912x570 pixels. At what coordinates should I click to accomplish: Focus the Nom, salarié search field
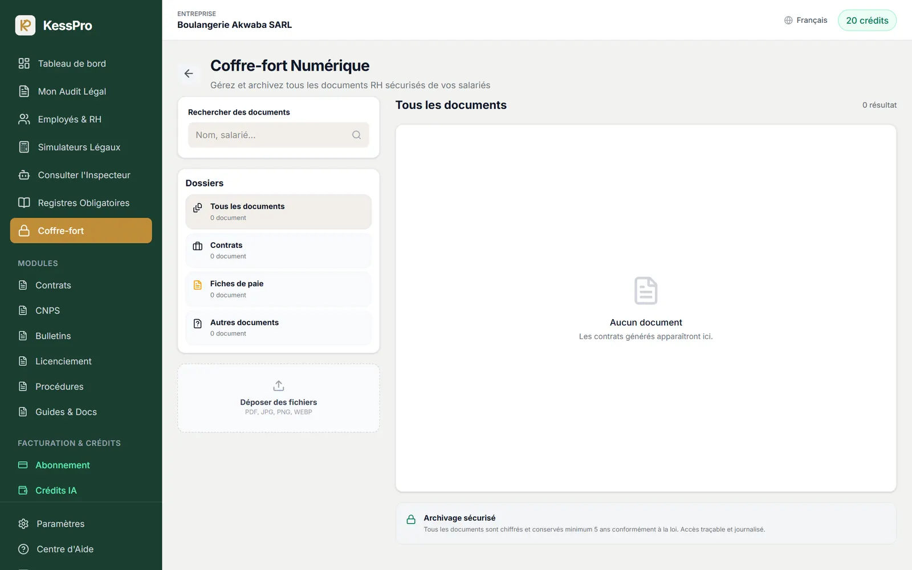279,135
